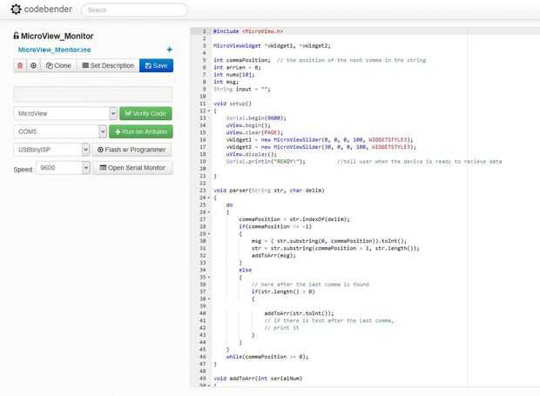Click the Serial.println("READY!") statement
This screenshot has width=540, height=396.
click(266, 161)
